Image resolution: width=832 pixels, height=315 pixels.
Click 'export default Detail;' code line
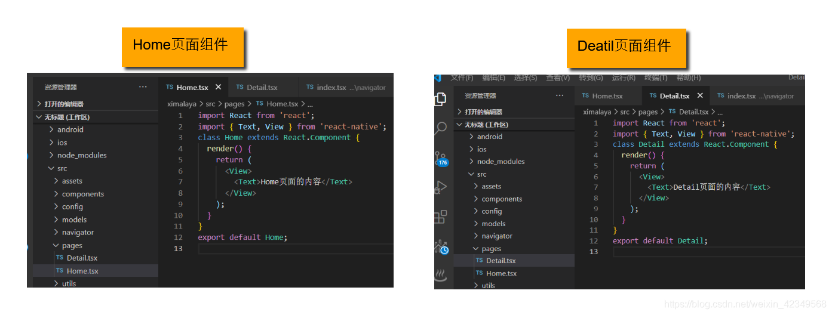coord(660,240)
